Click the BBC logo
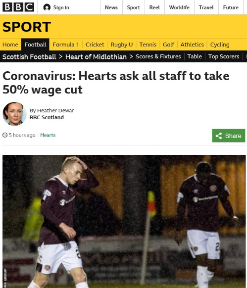 (x=18, y=7)
